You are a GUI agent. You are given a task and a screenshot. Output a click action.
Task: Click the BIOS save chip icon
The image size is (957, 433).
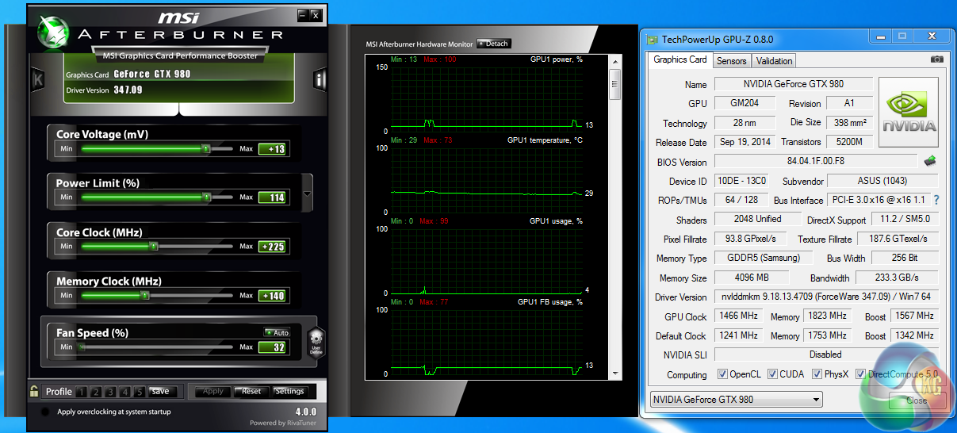coord(931,161)
